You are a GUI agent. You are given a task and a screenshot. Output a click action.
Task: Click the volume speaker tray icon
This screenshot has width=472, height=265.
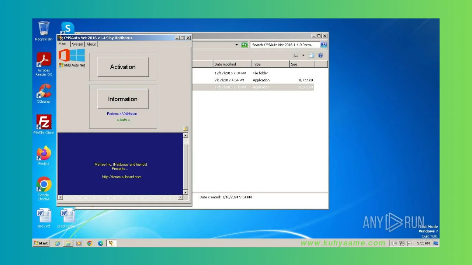[x=394, y=243]
